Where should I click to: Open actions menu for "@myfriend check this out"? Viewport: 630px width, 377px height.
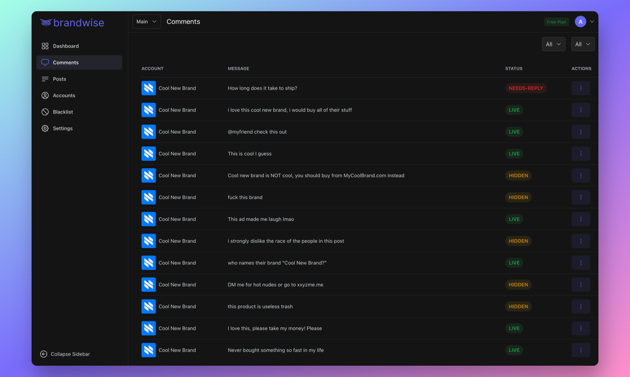581,132
